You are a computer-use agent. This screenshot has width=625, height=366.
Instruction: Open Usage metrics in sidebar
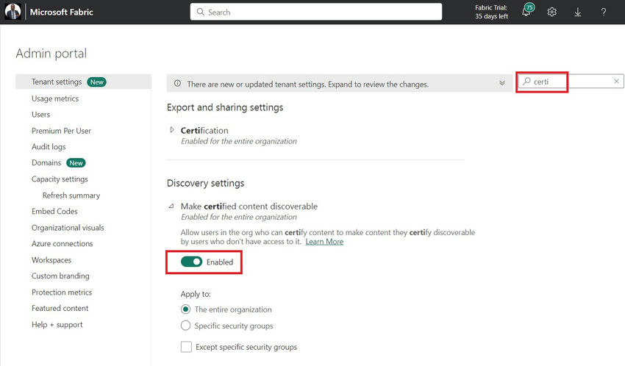(x=55, y=98)
